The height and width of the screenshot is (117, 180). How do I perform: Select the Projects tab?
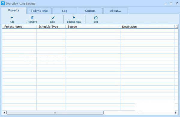(14, 10)
